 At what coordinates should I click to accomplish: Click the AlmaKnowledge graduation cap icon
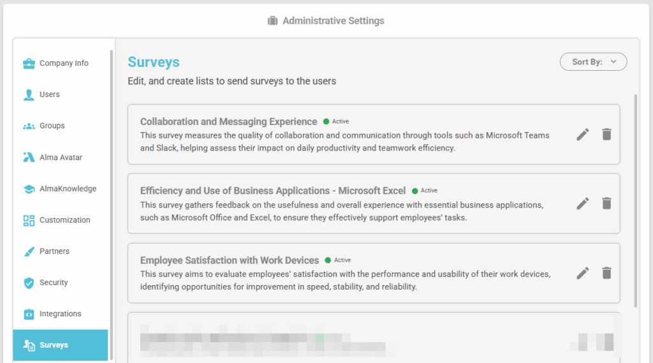point(29,189)
